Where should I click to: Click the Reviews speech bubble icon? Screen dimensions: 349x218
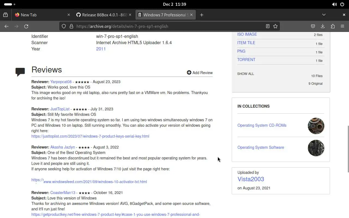[20, 72]
